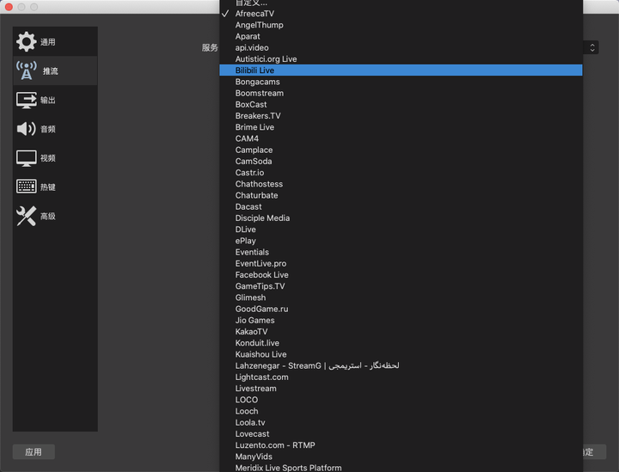Choose Looch service
Screen dimensions: 619x472
coord(401,411)
